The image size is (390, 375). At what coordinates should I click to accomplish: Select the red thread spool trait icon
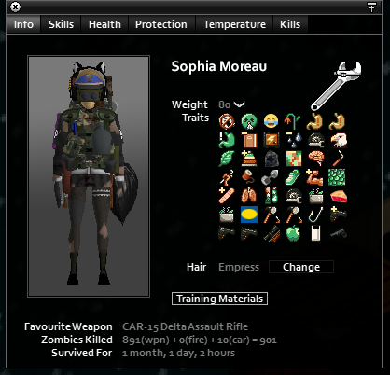click(249, 177)
